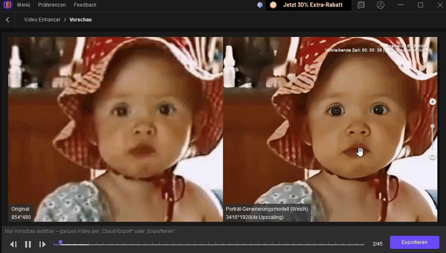This screenshot has width=446, height=253.
Task: Click the vertical zoom slider handle
Action: pyautogui.click(x=432, y=126)
